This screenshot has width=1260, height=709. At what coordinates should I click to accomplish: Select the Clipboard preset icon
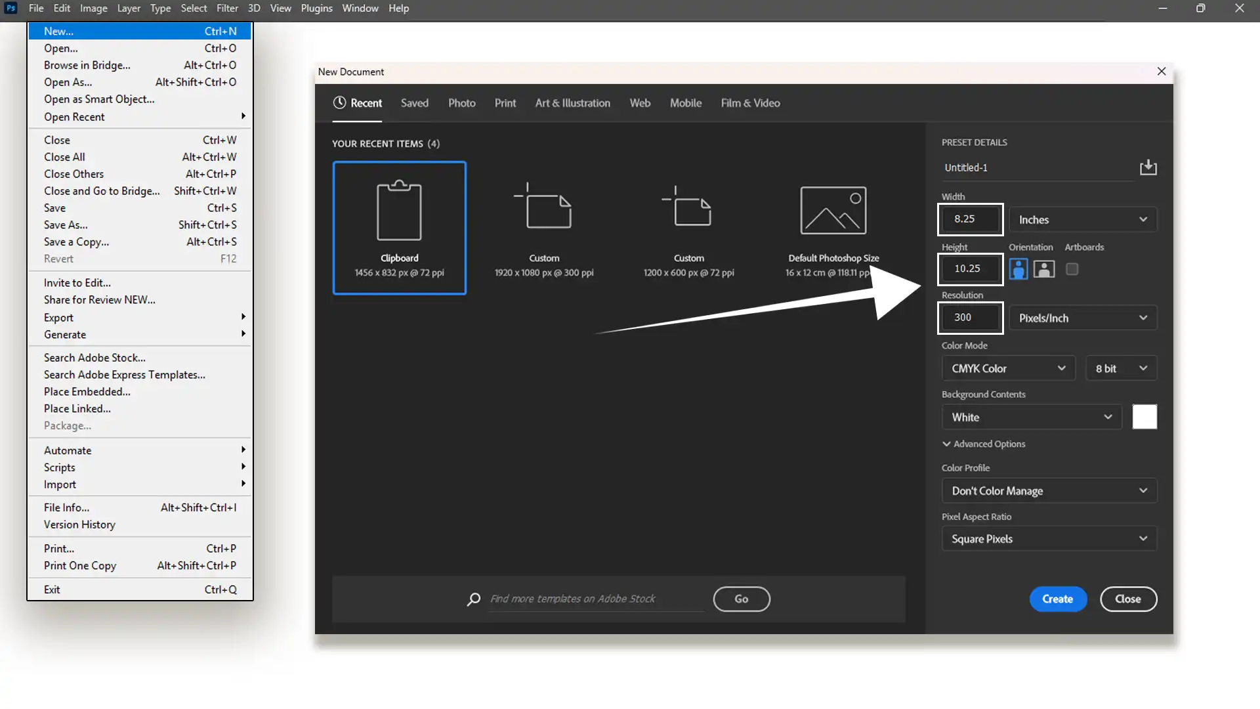tap(399, 211)
